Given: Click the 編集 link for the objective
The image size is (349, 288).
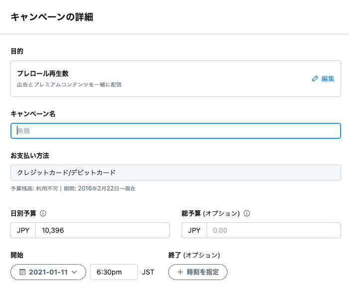Looking at the screenshot, I should [328, 79].
